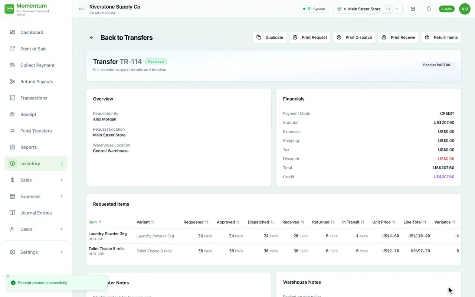Click the AM user avatar

click(x=465, y=9)
